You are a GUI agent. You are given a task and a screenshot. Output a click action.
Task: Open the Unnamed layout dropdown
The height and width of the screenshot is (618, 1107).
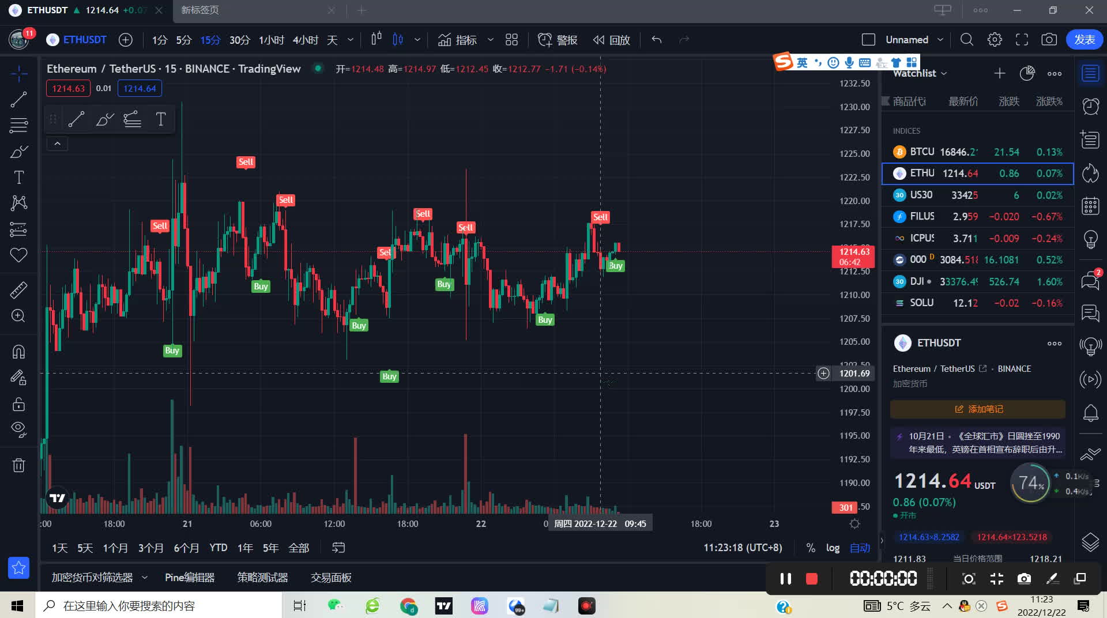tap(940, 40)
